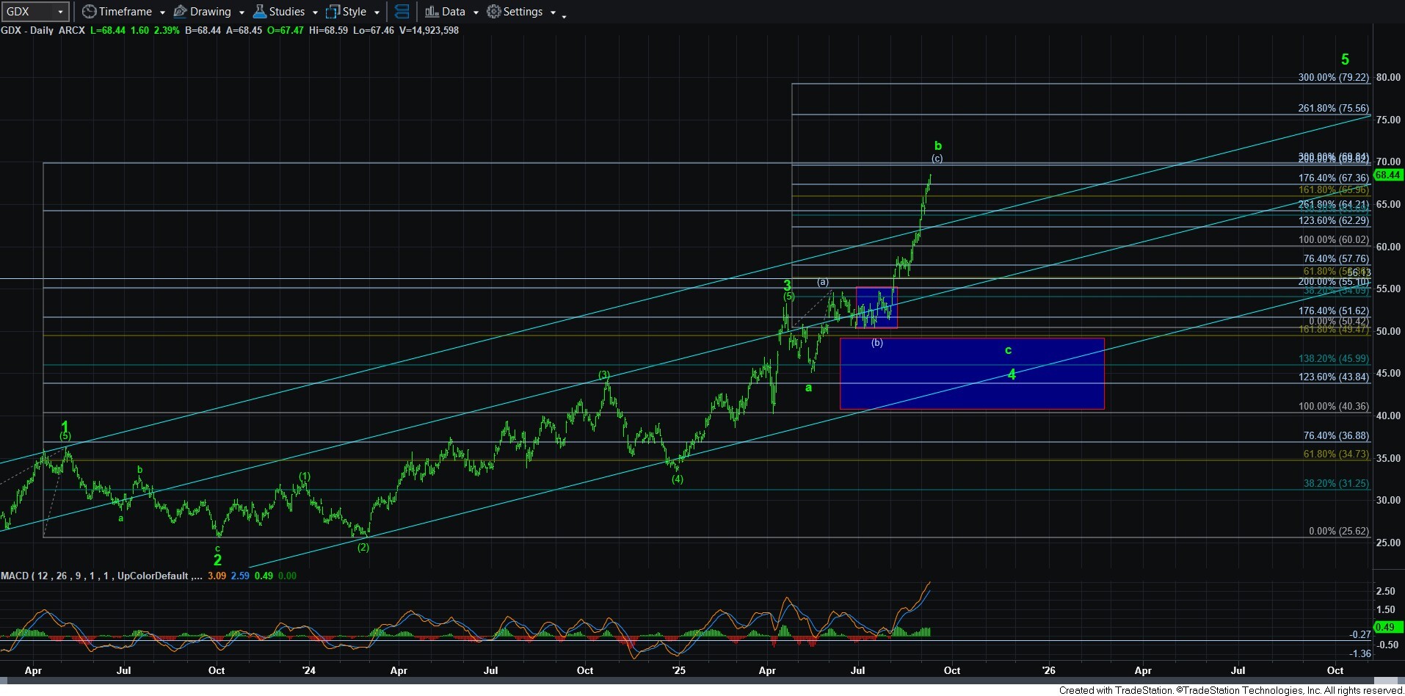This screenshot has width=1405, height=696.
Task: Click the last price 'L=68.44' readout
Action: pos(108,30)
